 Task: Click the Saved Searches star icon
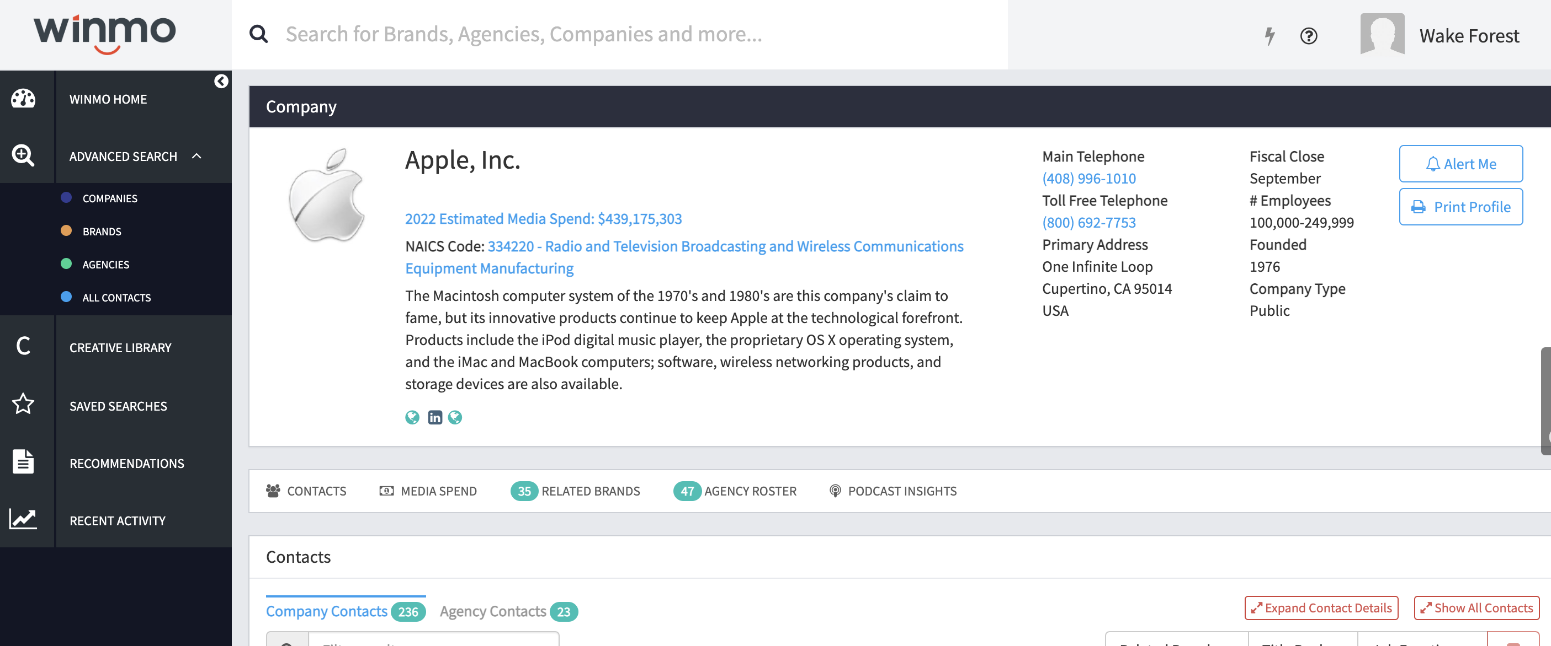click(x=23, y=404)
